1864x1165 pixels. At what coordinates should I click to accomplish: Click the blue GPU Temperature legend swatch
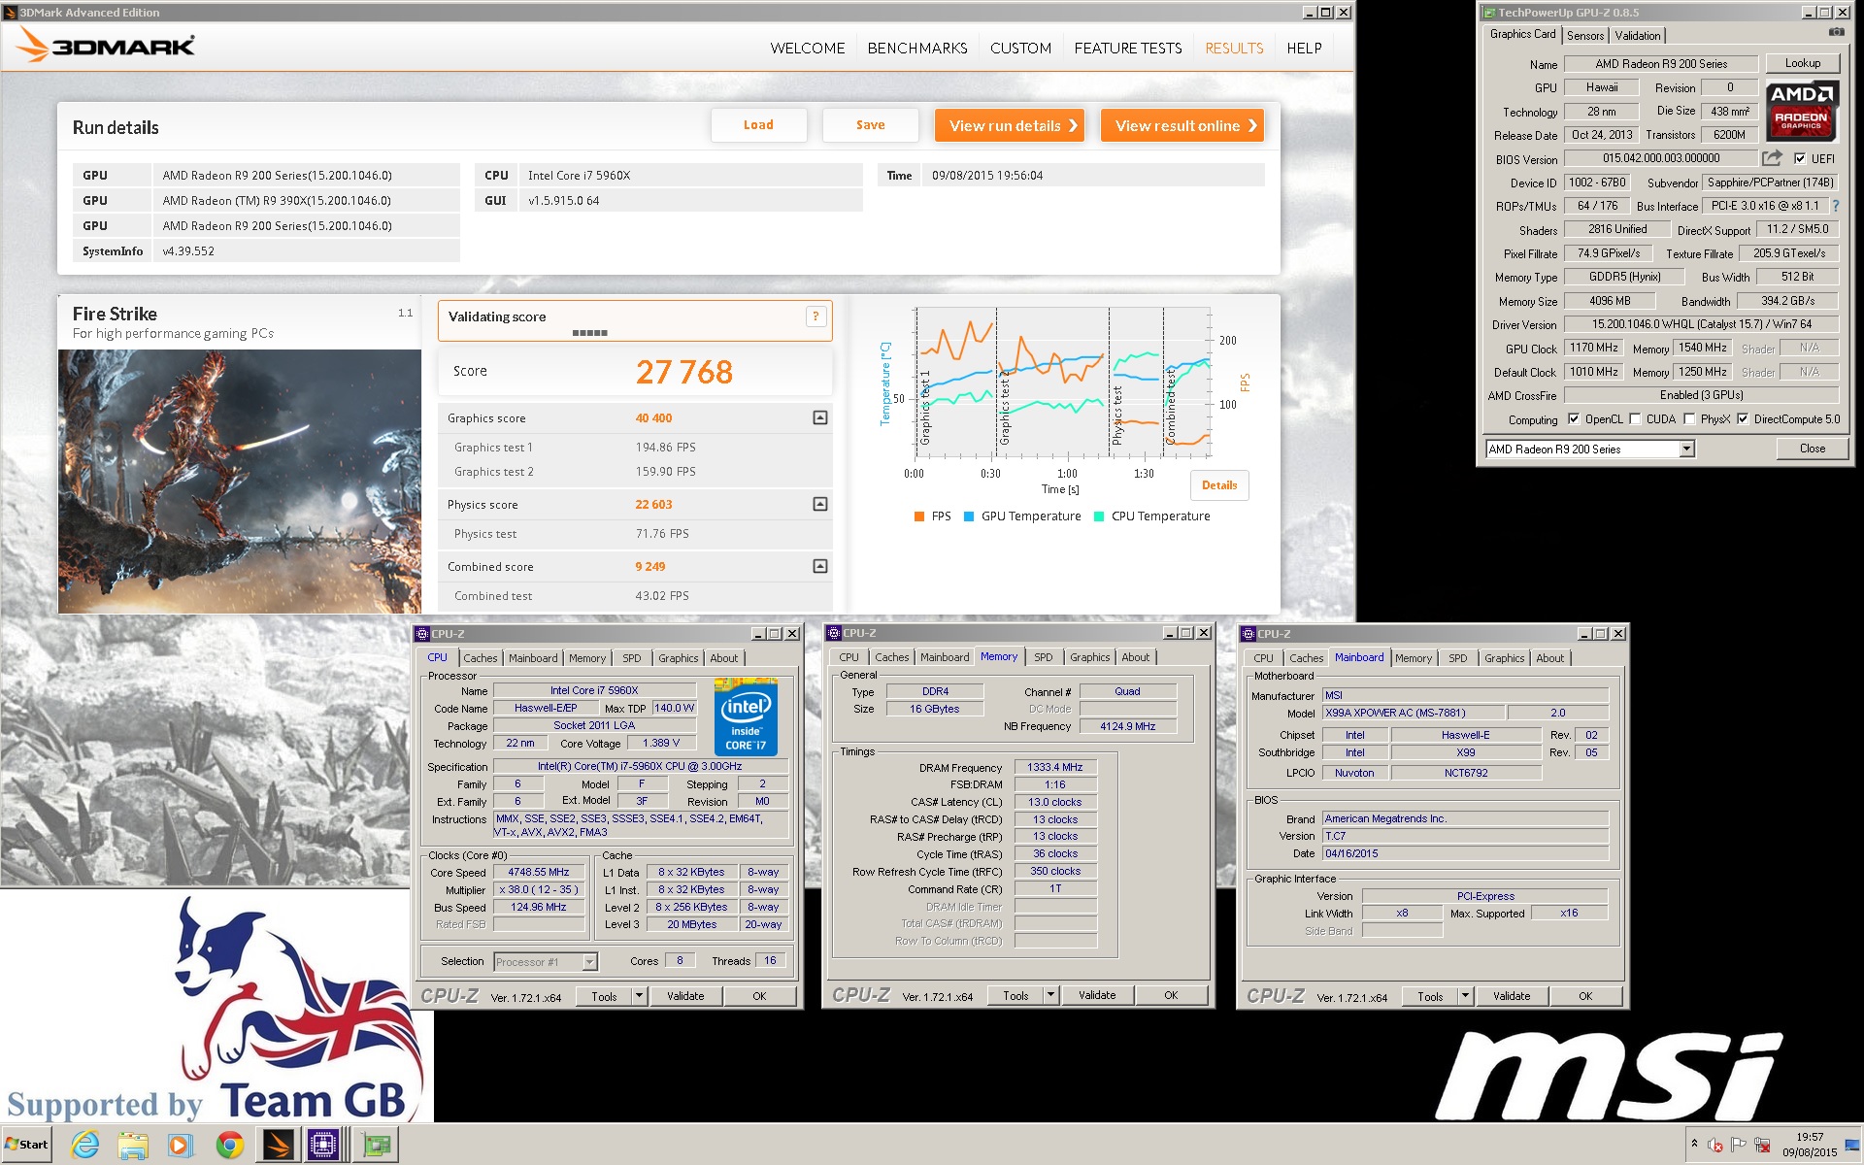pos(969,516)
